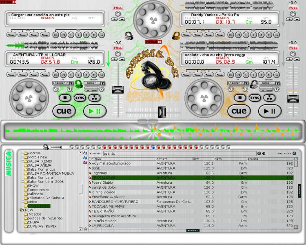Click the song icon beside Lagrimas row

[x=90, y=173]
